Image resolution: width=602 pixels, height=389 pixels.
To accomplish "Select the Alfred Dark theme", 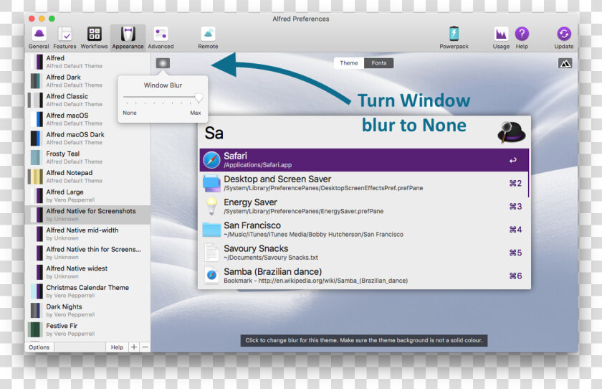I will tap(88, 80).
